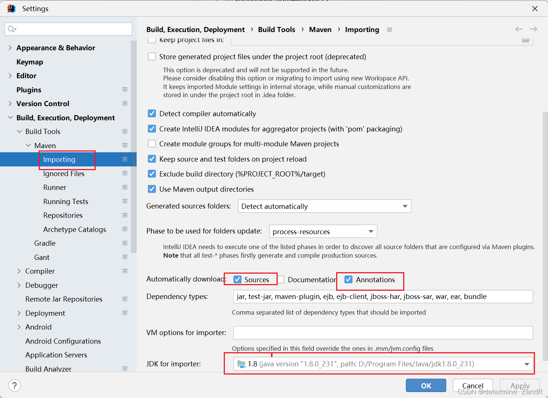Viewport: 548px width, 398px height.
Task: Uncheck automatic download of Sources
Action: [x=238, y=279]
